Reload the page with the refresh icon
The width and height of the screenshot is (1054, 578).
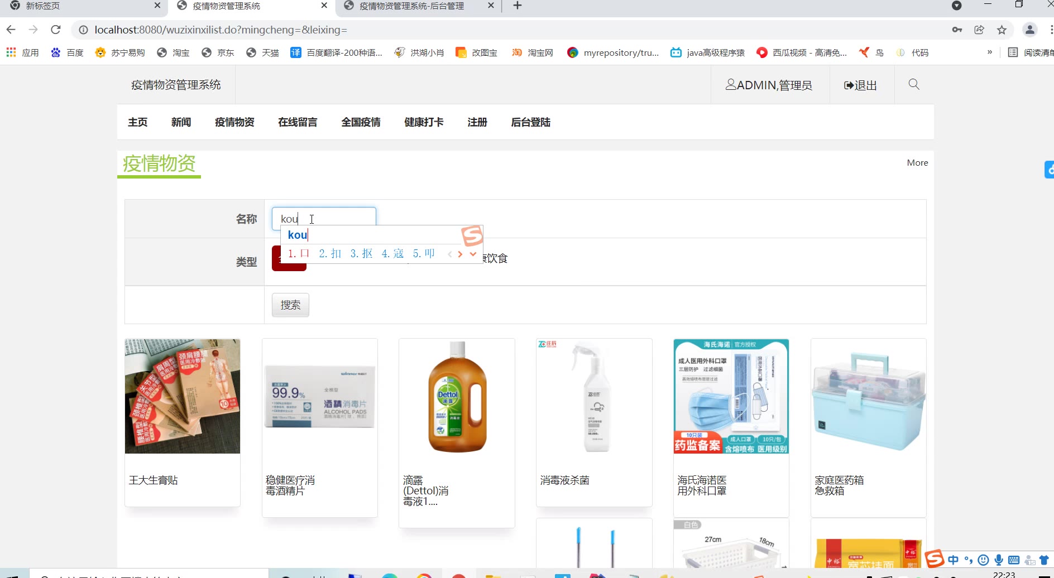55,30
